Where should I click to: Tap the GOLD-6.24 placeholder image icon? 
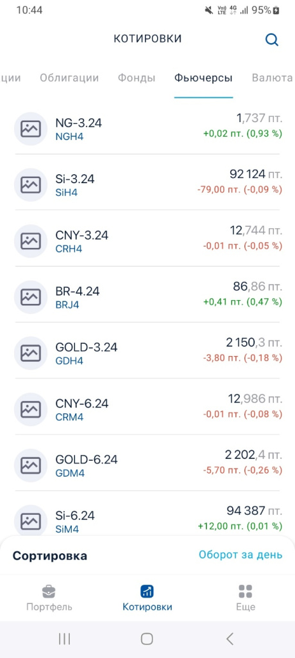click(31, 465)
